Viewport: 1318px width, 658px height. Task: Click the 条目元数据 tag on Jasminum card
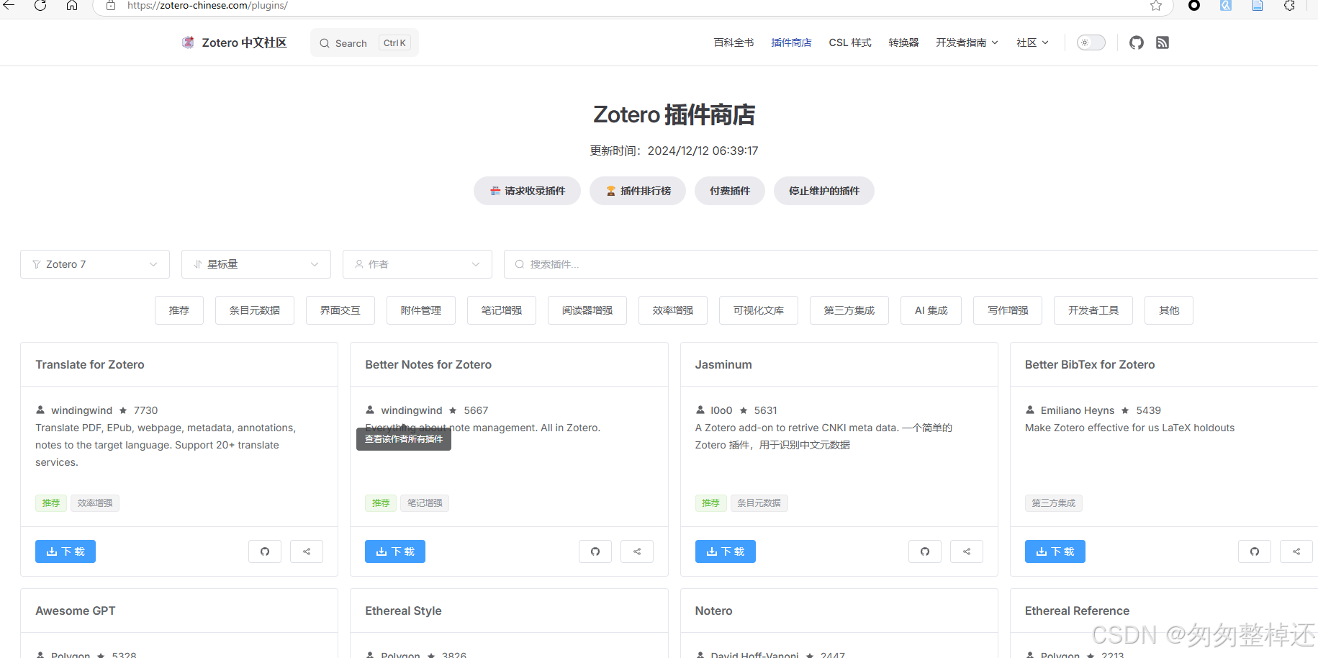click(759, 502)
